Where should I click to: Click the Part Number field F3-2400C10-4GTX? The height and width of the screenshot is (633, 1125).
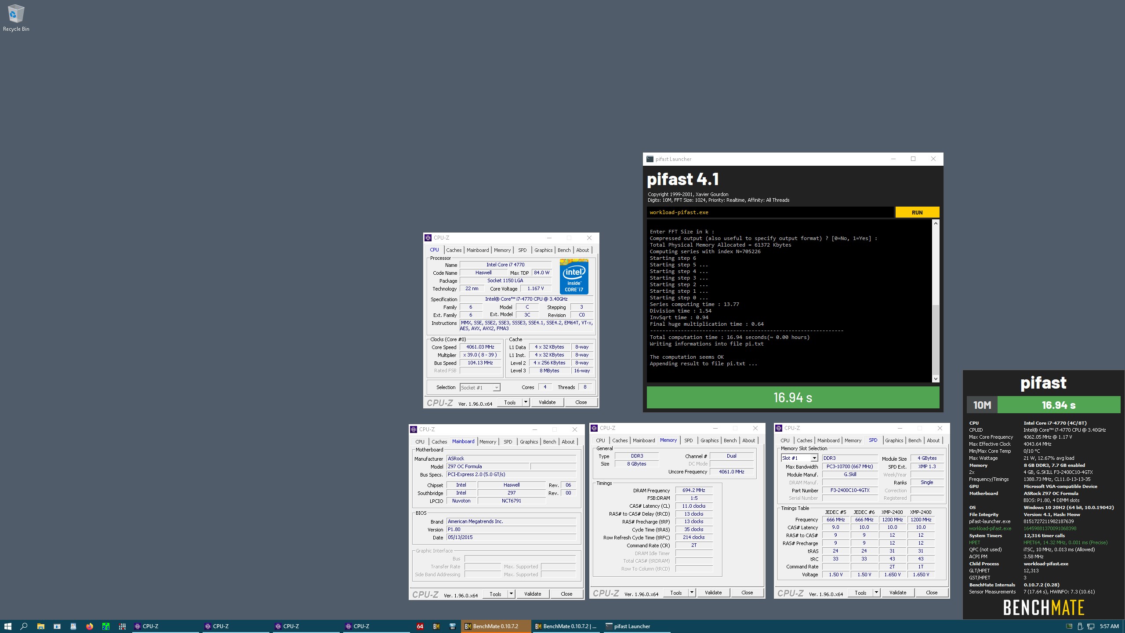click(x=850, y=490)
